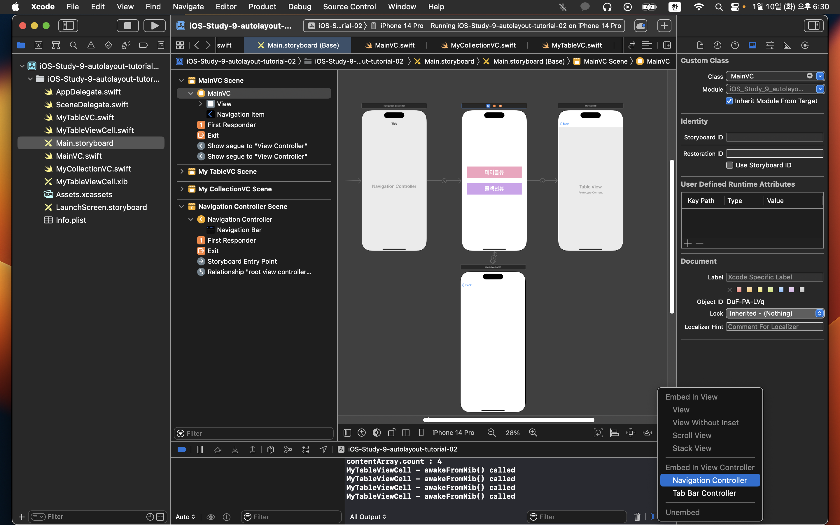Screen dimensions: 840x525
Task: Uncheck Inherit Module From Target
Action: tap(729, 101)
